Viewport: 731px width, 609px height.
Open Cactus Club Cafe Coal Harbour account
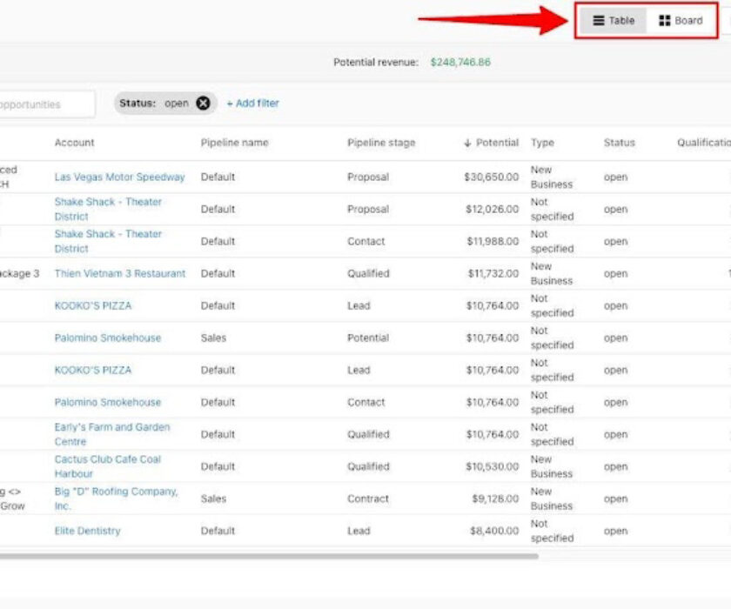click(x=108, y=466)
